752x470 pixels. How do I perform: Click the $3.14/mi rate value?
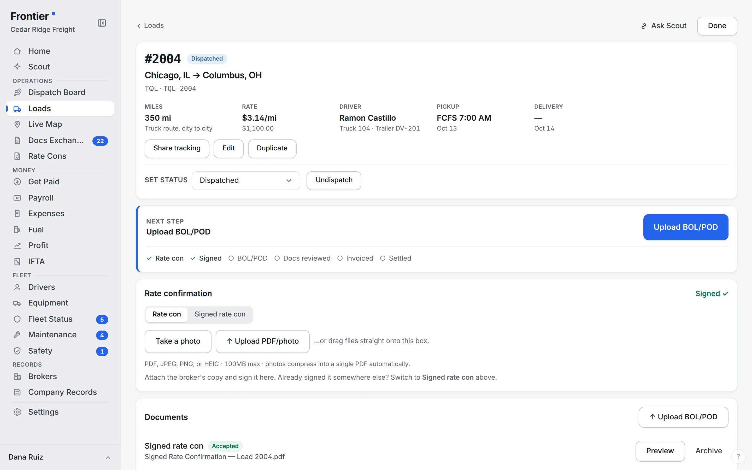click(x=259, y=118)
